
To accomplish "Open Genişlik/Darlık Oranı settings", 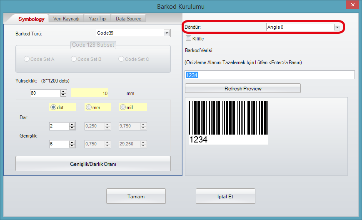I will coord(93,164).
